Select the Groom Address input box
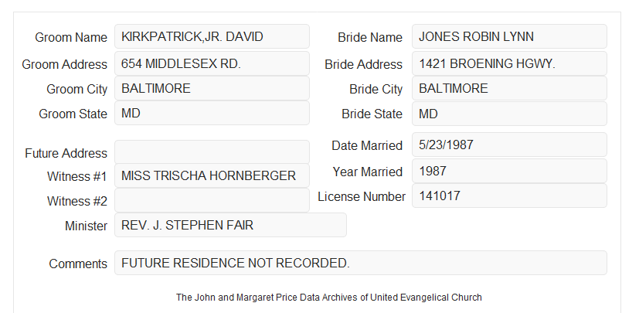The width and height of the screenshot is (622, 313). click(x=212, y=63)
